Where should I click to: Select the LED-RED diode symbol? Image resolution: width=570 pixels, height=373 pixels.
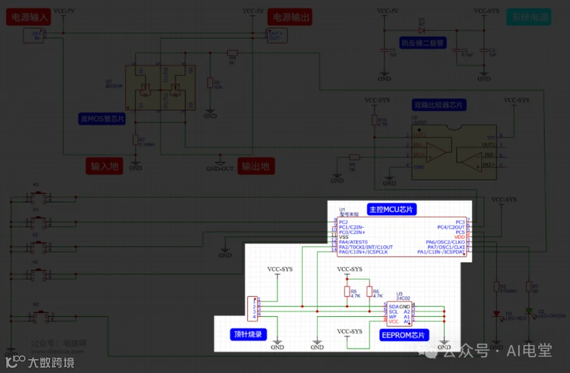(497, 314)
